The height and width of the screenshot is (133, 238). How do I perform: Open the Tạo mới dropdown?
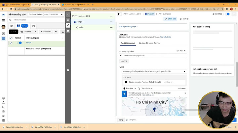[x=181, y=51]
